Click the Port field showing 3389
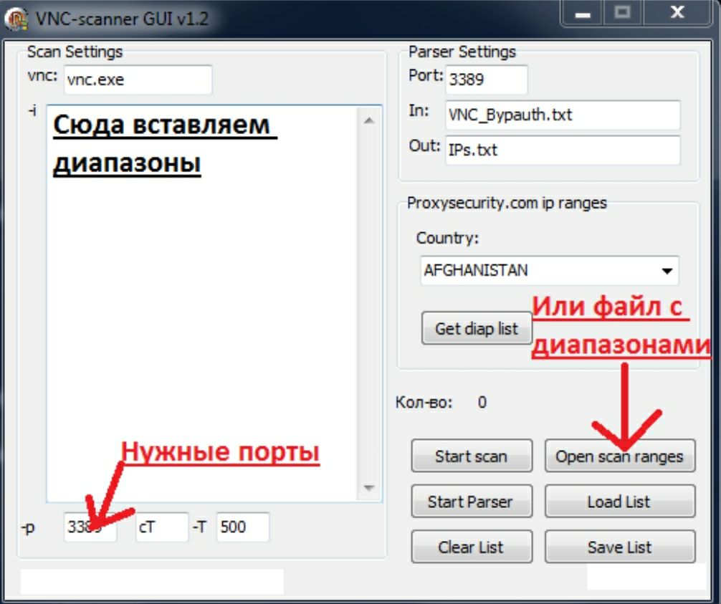The width and height of the screenshot is (721, 604). (485, 79)
